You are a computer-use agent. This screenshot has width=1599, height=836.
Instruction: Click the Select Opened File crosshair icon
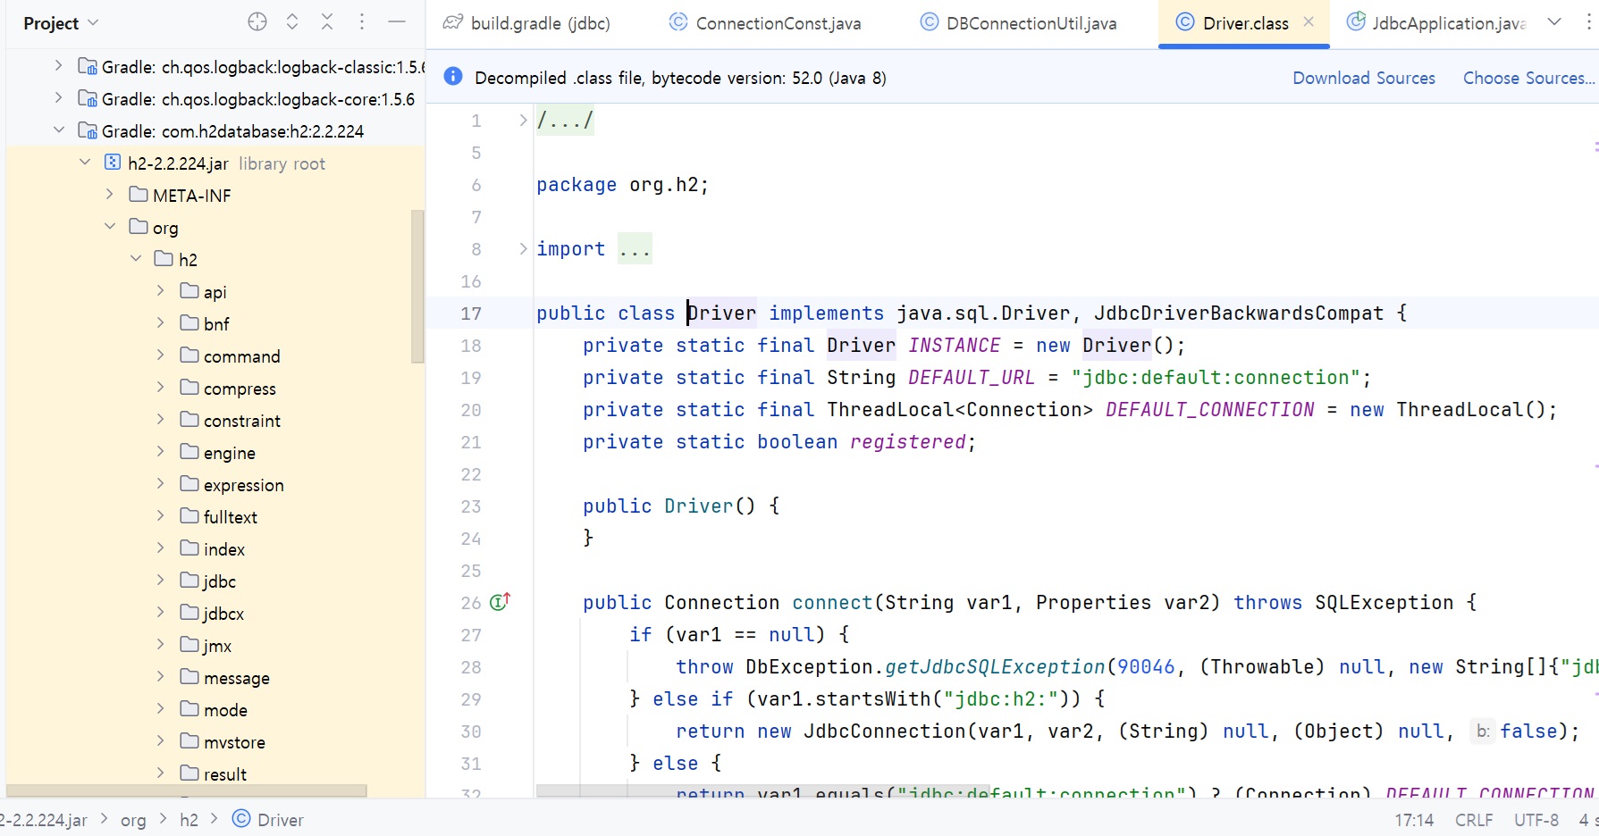[257, 22]
